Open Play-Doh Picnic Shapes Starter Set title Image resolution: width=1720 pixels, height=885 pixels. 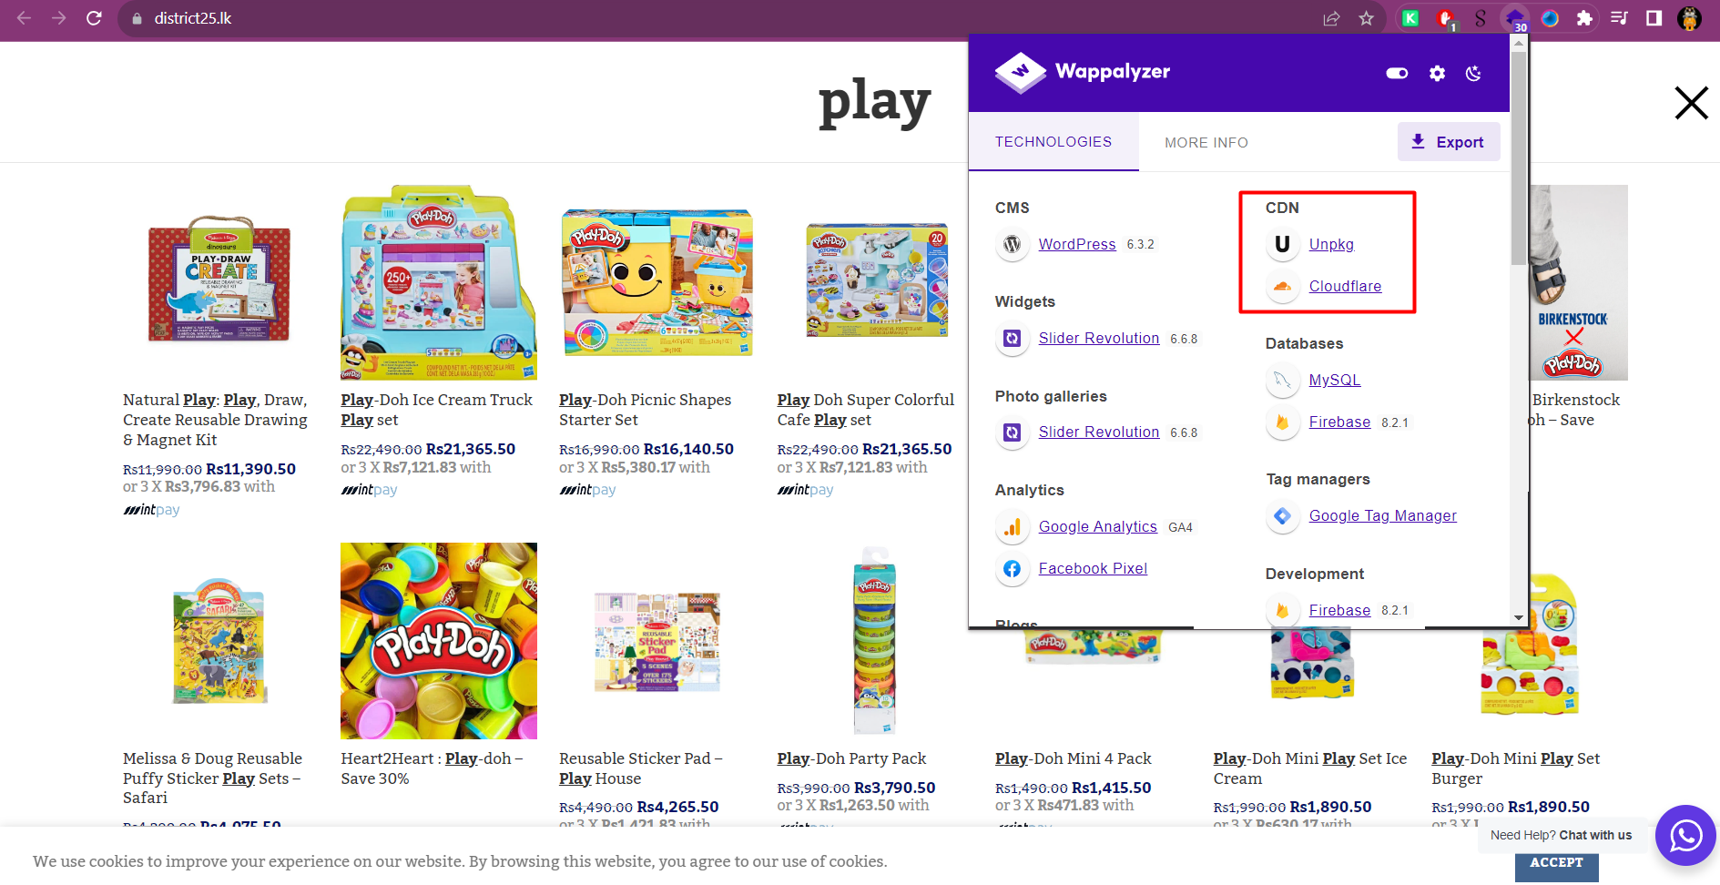(645, 410)
